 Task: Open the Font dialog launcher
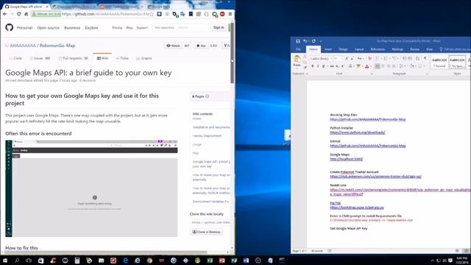coord(372,74)
